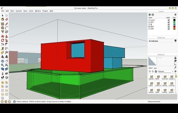Click the Position Camera tool
This screenshot has width=178, height=113.
click(2, 74)
